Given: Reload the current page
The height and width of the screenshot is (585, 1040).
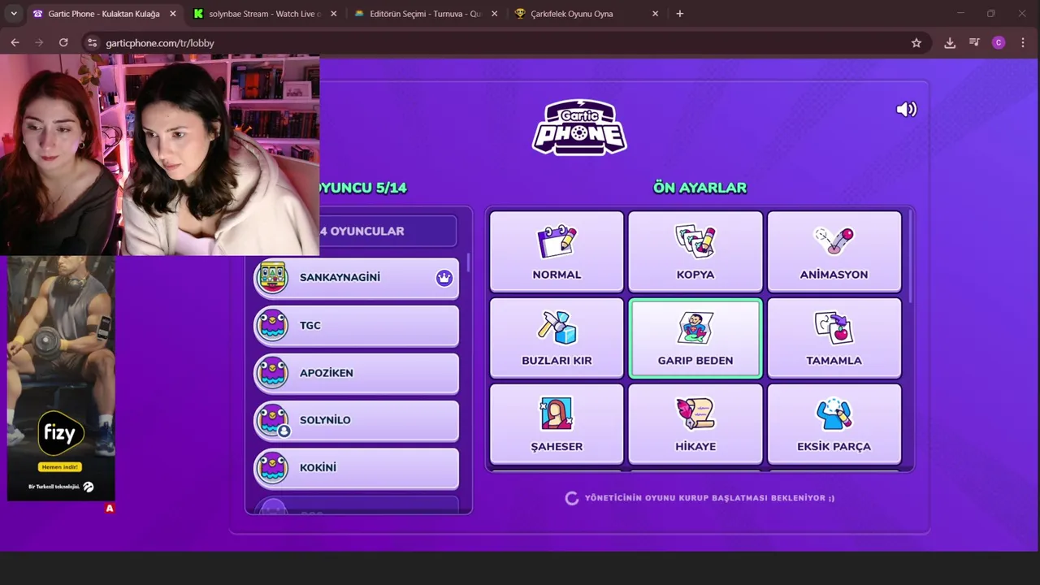Looking at the screenshot, I should click(x=63, y=43).
